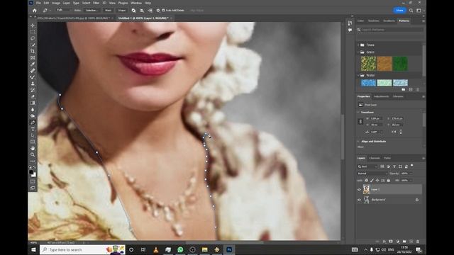
Task: Switch to the Adjustments tab
Action: point(382,96)
